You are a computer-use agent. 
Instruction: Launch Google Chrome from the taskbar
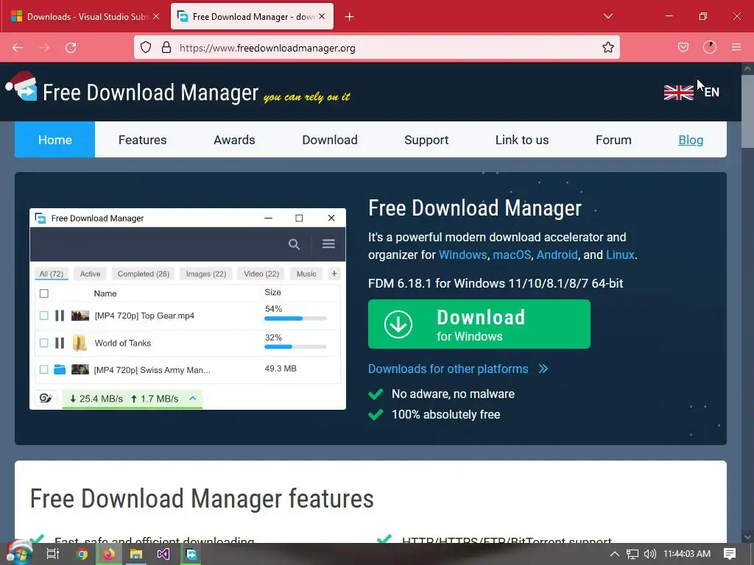pos(82,554)
